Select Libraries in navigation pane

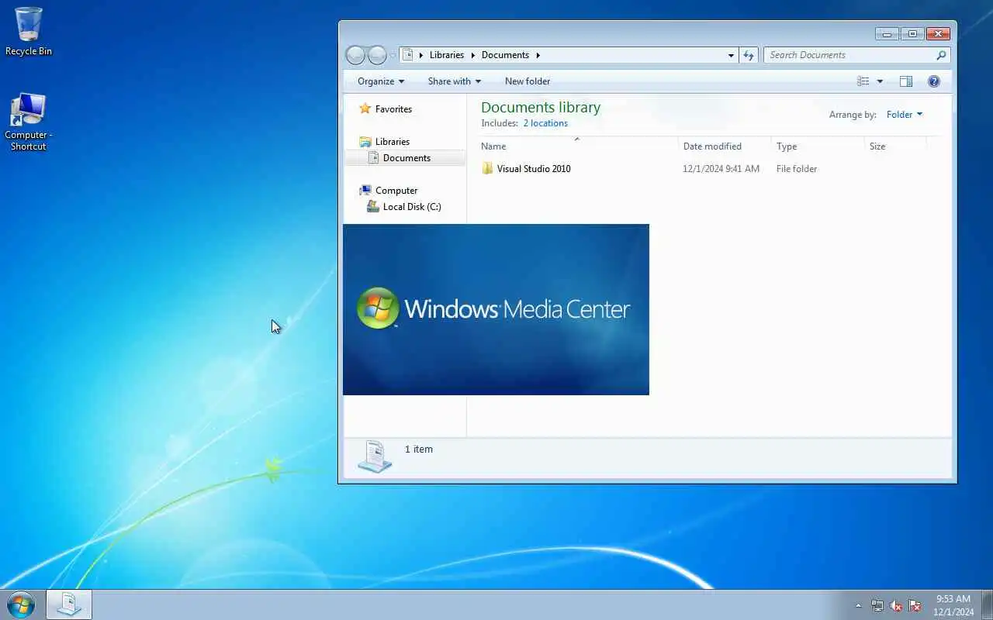[x=393, y=142]
